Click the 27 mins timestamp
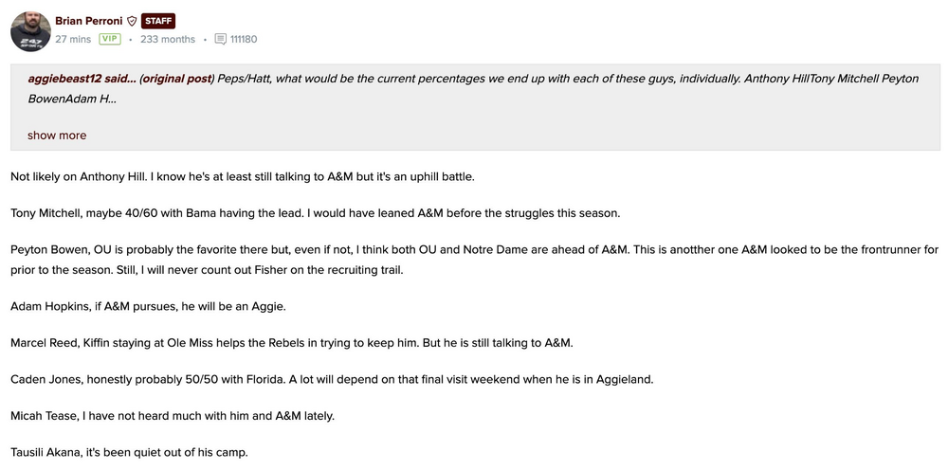The image size is (948, 470). pos(73,40)
